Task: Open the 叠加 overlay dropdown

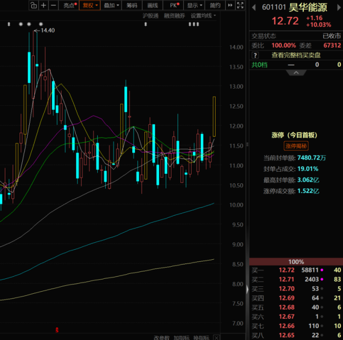Action: coord(111,5)
